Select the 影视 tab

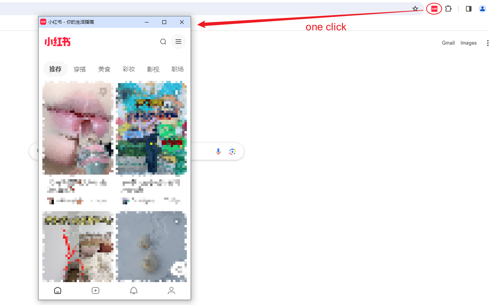click(x=153, y=69)
